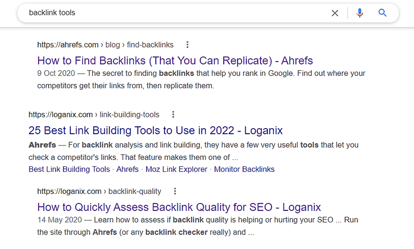Click the loganix.com › link-building-tools URL
Viewport: 414px width, 249px height.
94,115
